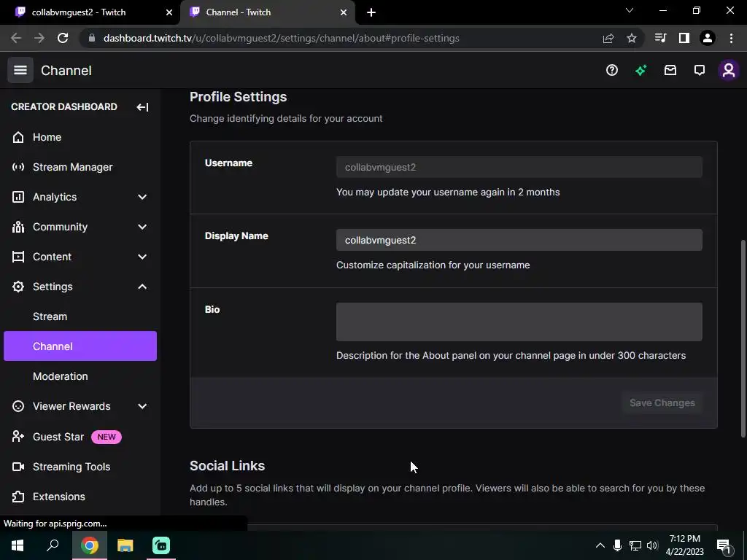Select Channel settings in sidebar

(x=80, y=346)
